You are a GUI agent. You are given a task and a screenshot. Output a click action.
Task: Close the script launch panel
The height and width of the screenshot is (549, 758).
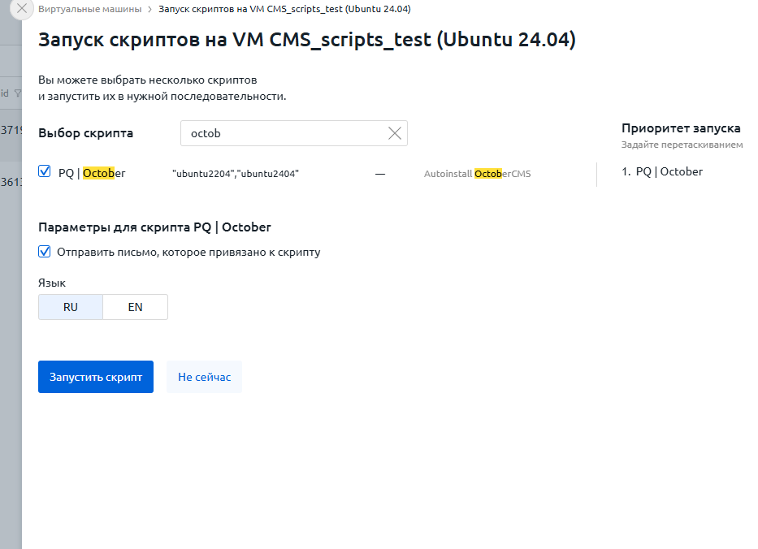[22, 8]
